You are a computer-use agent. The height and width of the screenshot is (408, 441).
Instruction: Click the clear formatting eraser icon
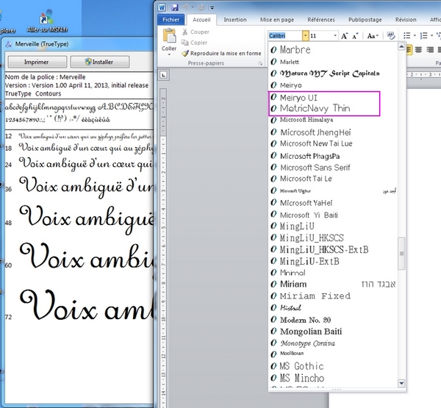coord(391,35)
